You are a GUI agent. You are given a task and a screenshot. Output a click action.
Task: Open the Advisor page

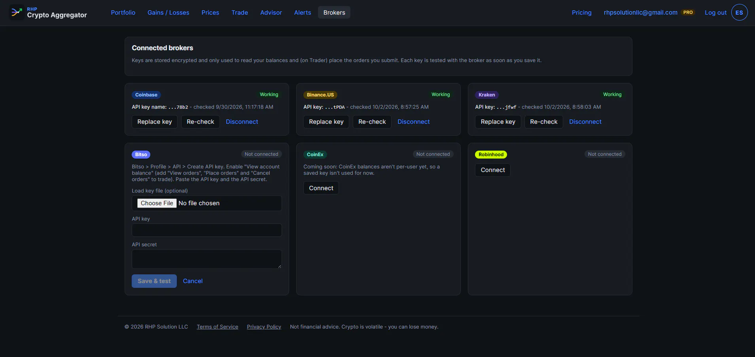pyautogui.click(x=271, y=12)
